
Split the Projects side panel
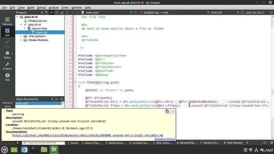pyautogui.click(x=57, y=12)
